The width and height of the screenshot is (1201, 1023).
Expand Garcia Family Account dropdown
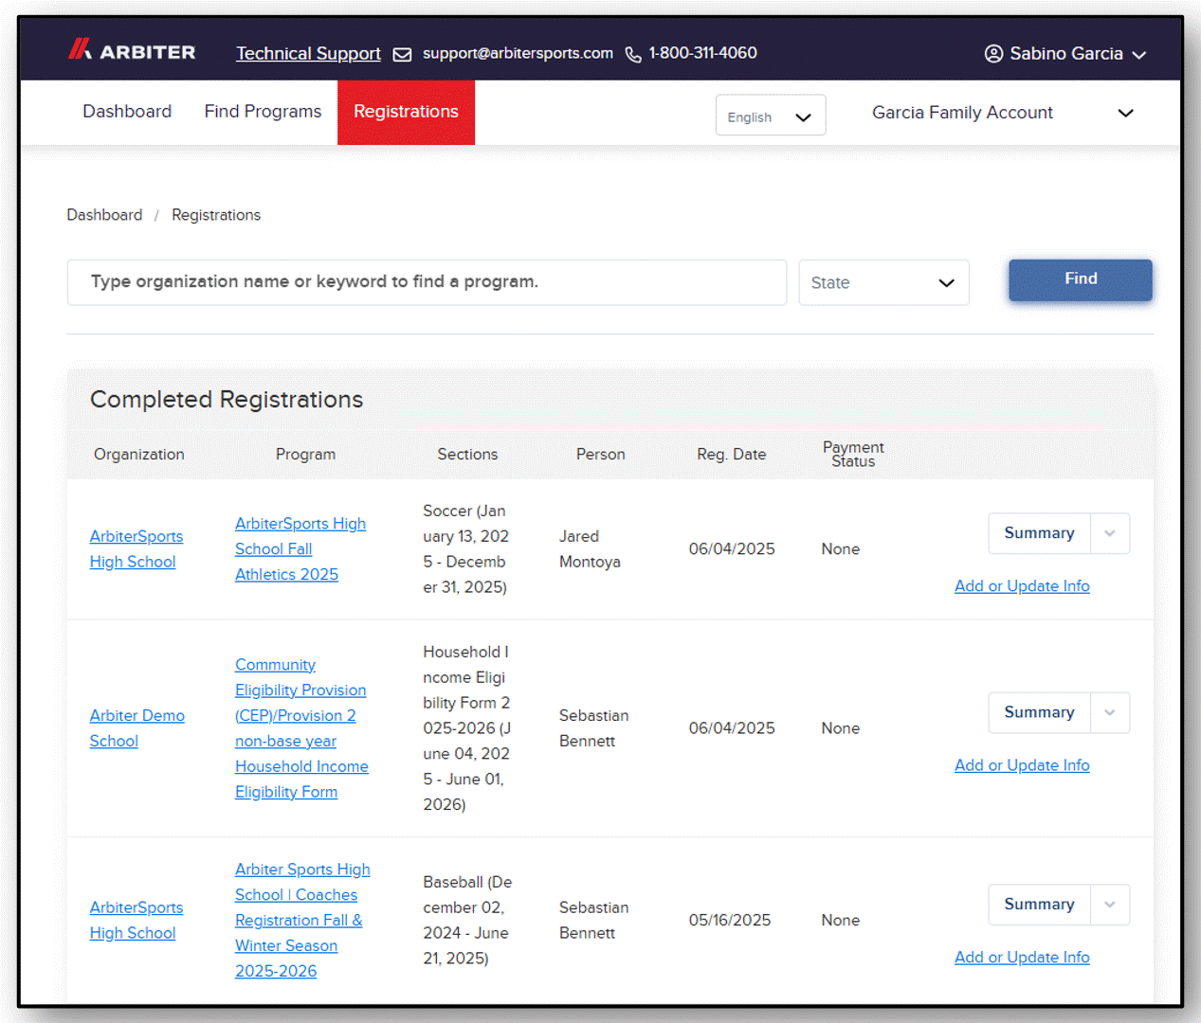1003,113
